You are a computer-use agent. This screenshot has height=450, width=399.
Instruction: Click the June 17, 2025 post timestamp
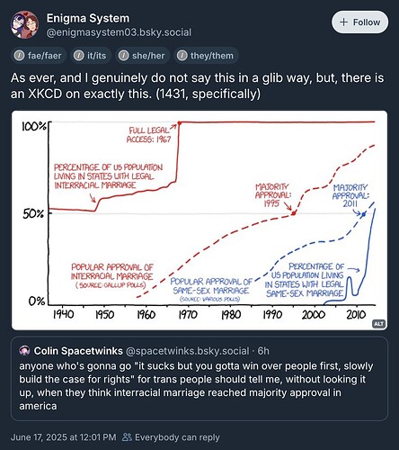63,437
